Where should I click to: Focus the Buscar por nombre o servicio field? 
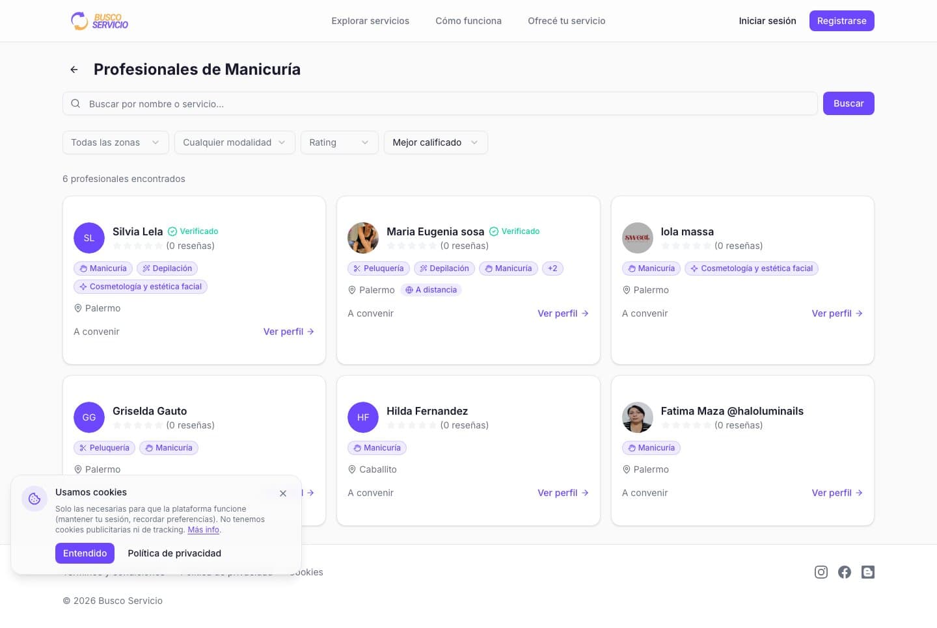440,103
